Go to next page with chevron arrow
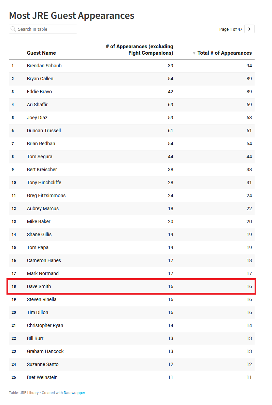Screen dimensions: 272x405 (x=249, y=29)
